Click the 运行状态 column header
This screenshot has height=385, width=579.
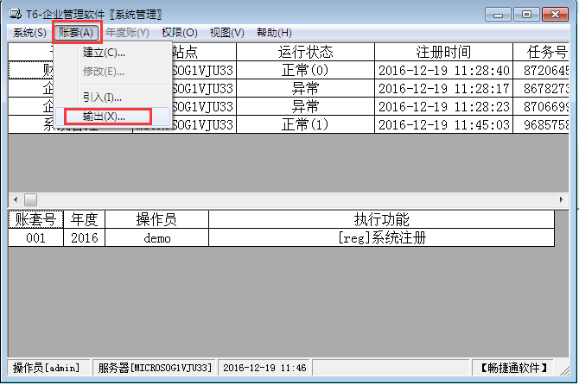click(305, 52)
